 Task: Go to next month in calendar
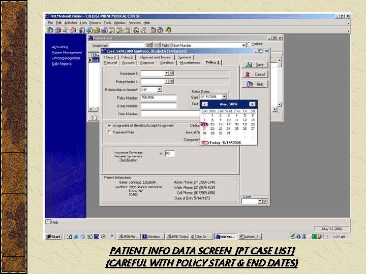[252, 104]
